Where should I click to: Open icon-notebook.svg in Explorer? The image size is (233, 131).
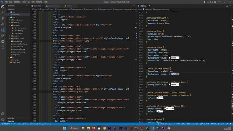20,44
